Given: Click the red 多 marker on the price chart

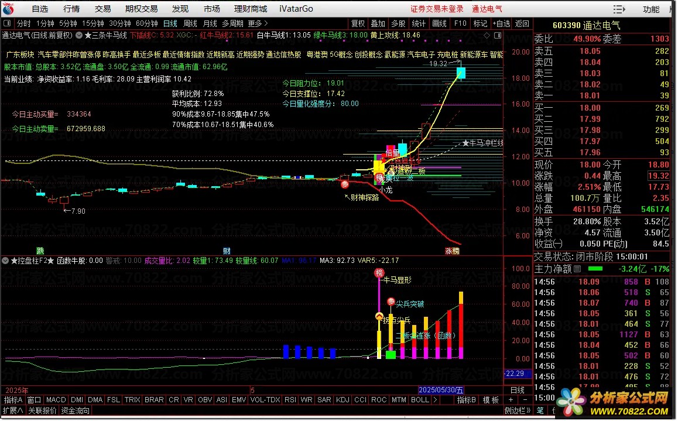Looking at the screenshot, I should point(345,184).
